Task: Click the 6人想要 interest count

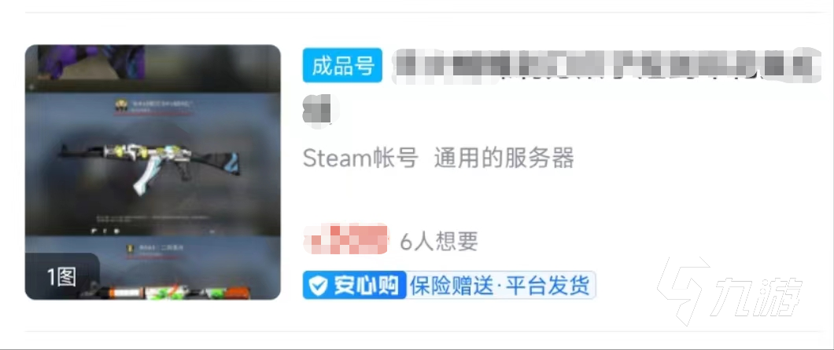Action: coord(439,241)
